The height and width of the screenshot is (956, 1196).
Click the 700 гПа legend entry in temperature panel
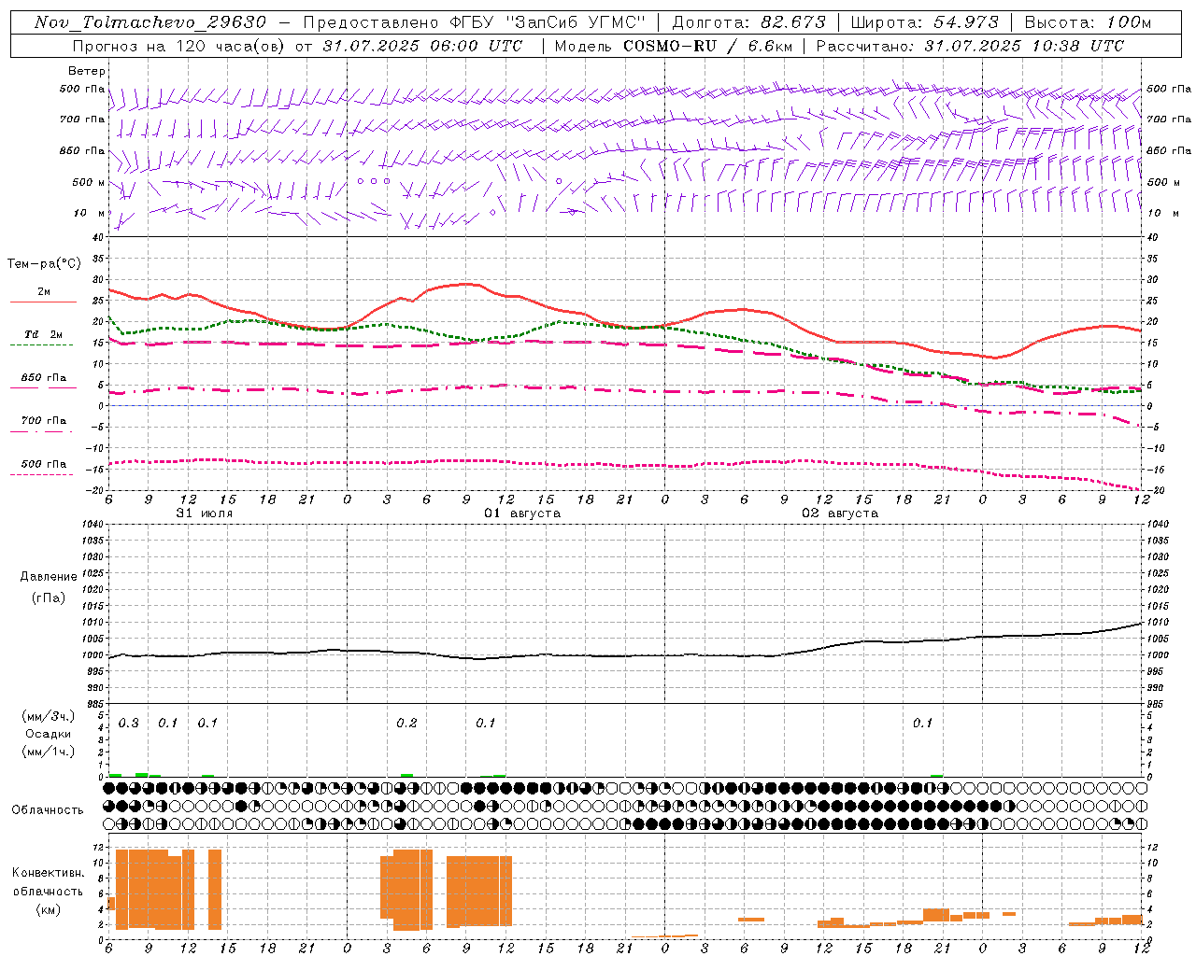coord(44,420)
